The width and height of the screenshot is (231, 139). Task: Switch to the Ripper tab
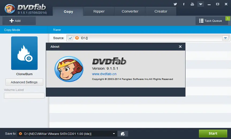click(99, 11)
